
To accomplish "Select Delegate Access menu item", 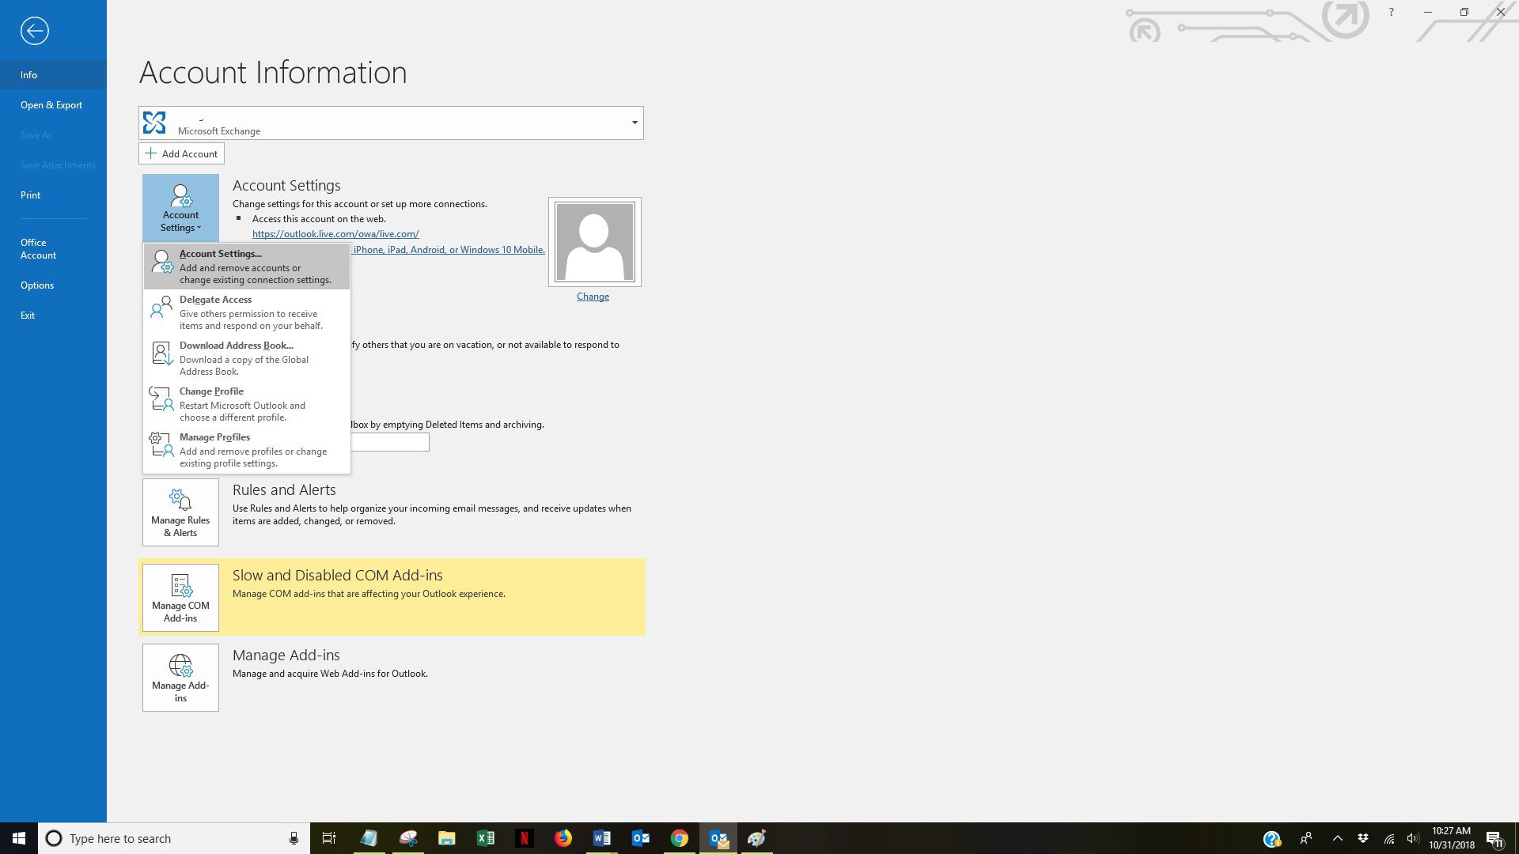I will click(x=245, y=312).
